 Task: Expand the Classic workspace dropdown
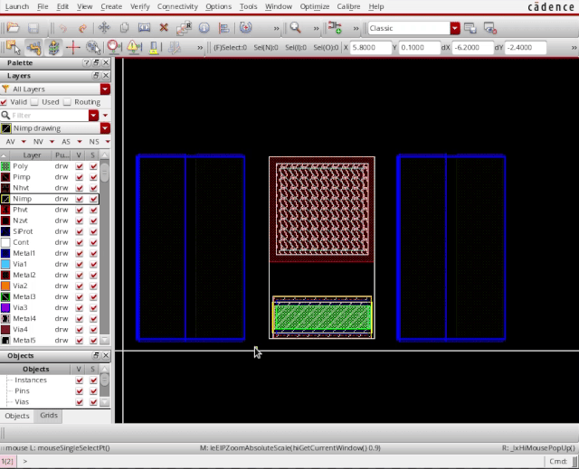coord(455,28)
